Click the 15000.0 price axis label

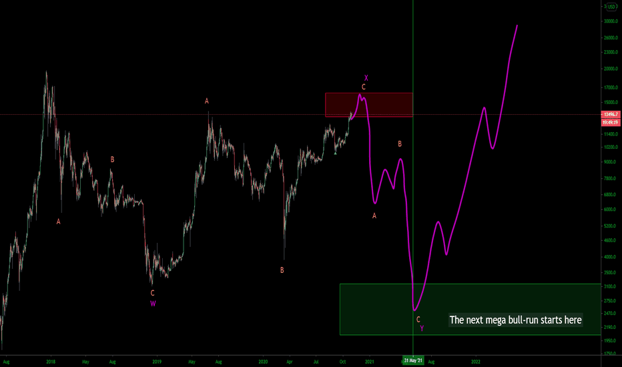coord(611,102)
